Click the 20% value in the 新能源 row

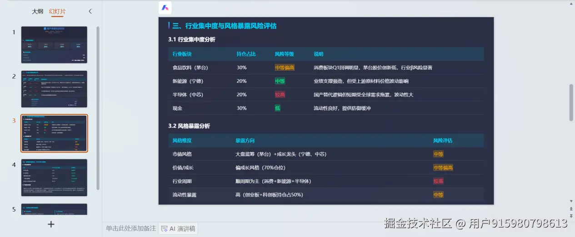(241, 81)
